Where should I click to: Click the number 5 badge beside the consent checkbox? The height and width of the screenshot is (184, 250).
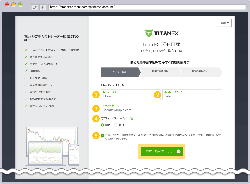pyautogui.click(x=96, y=135)
